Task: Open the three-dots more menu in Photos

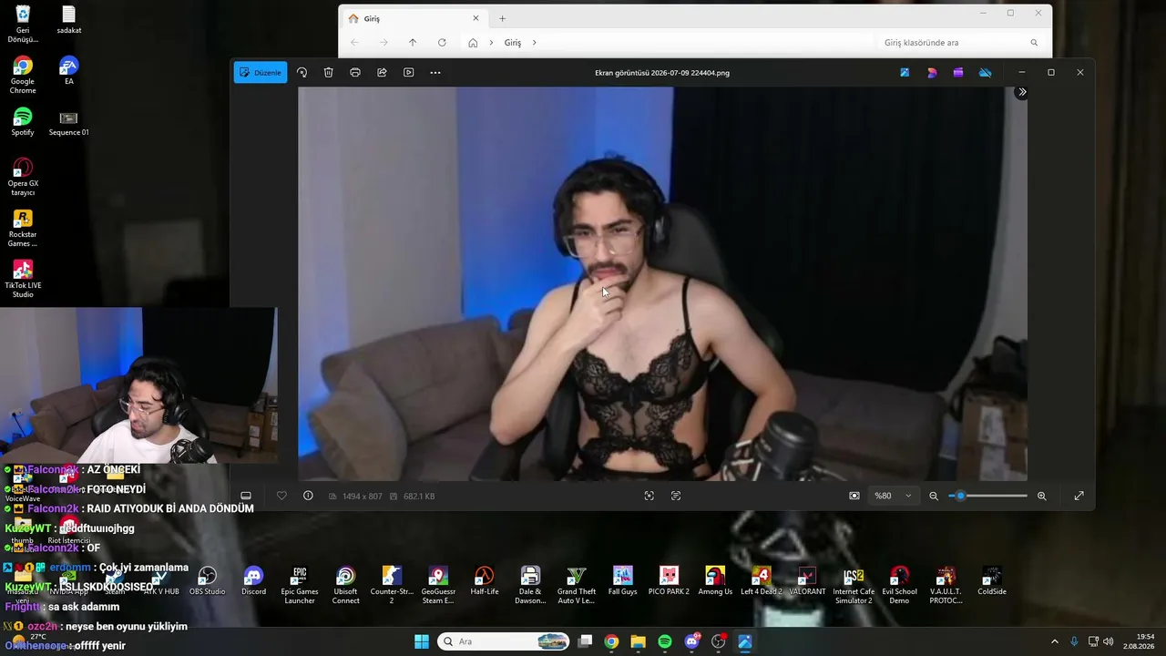Action: pos(435,73)
